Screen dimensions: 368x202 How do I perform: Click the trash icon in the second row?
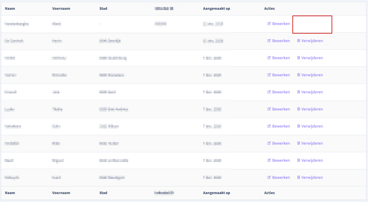point(298,41)
